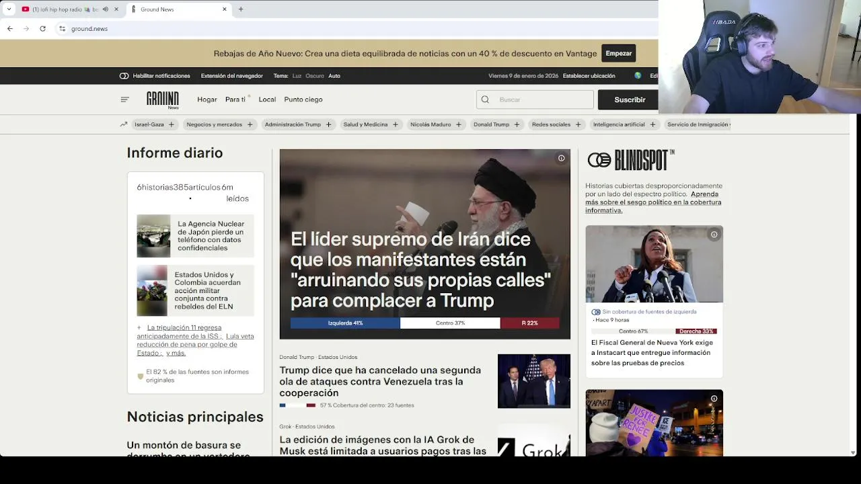Open a new browser tab
Screen dimensions: 861x484
click(x=241, y=9)
